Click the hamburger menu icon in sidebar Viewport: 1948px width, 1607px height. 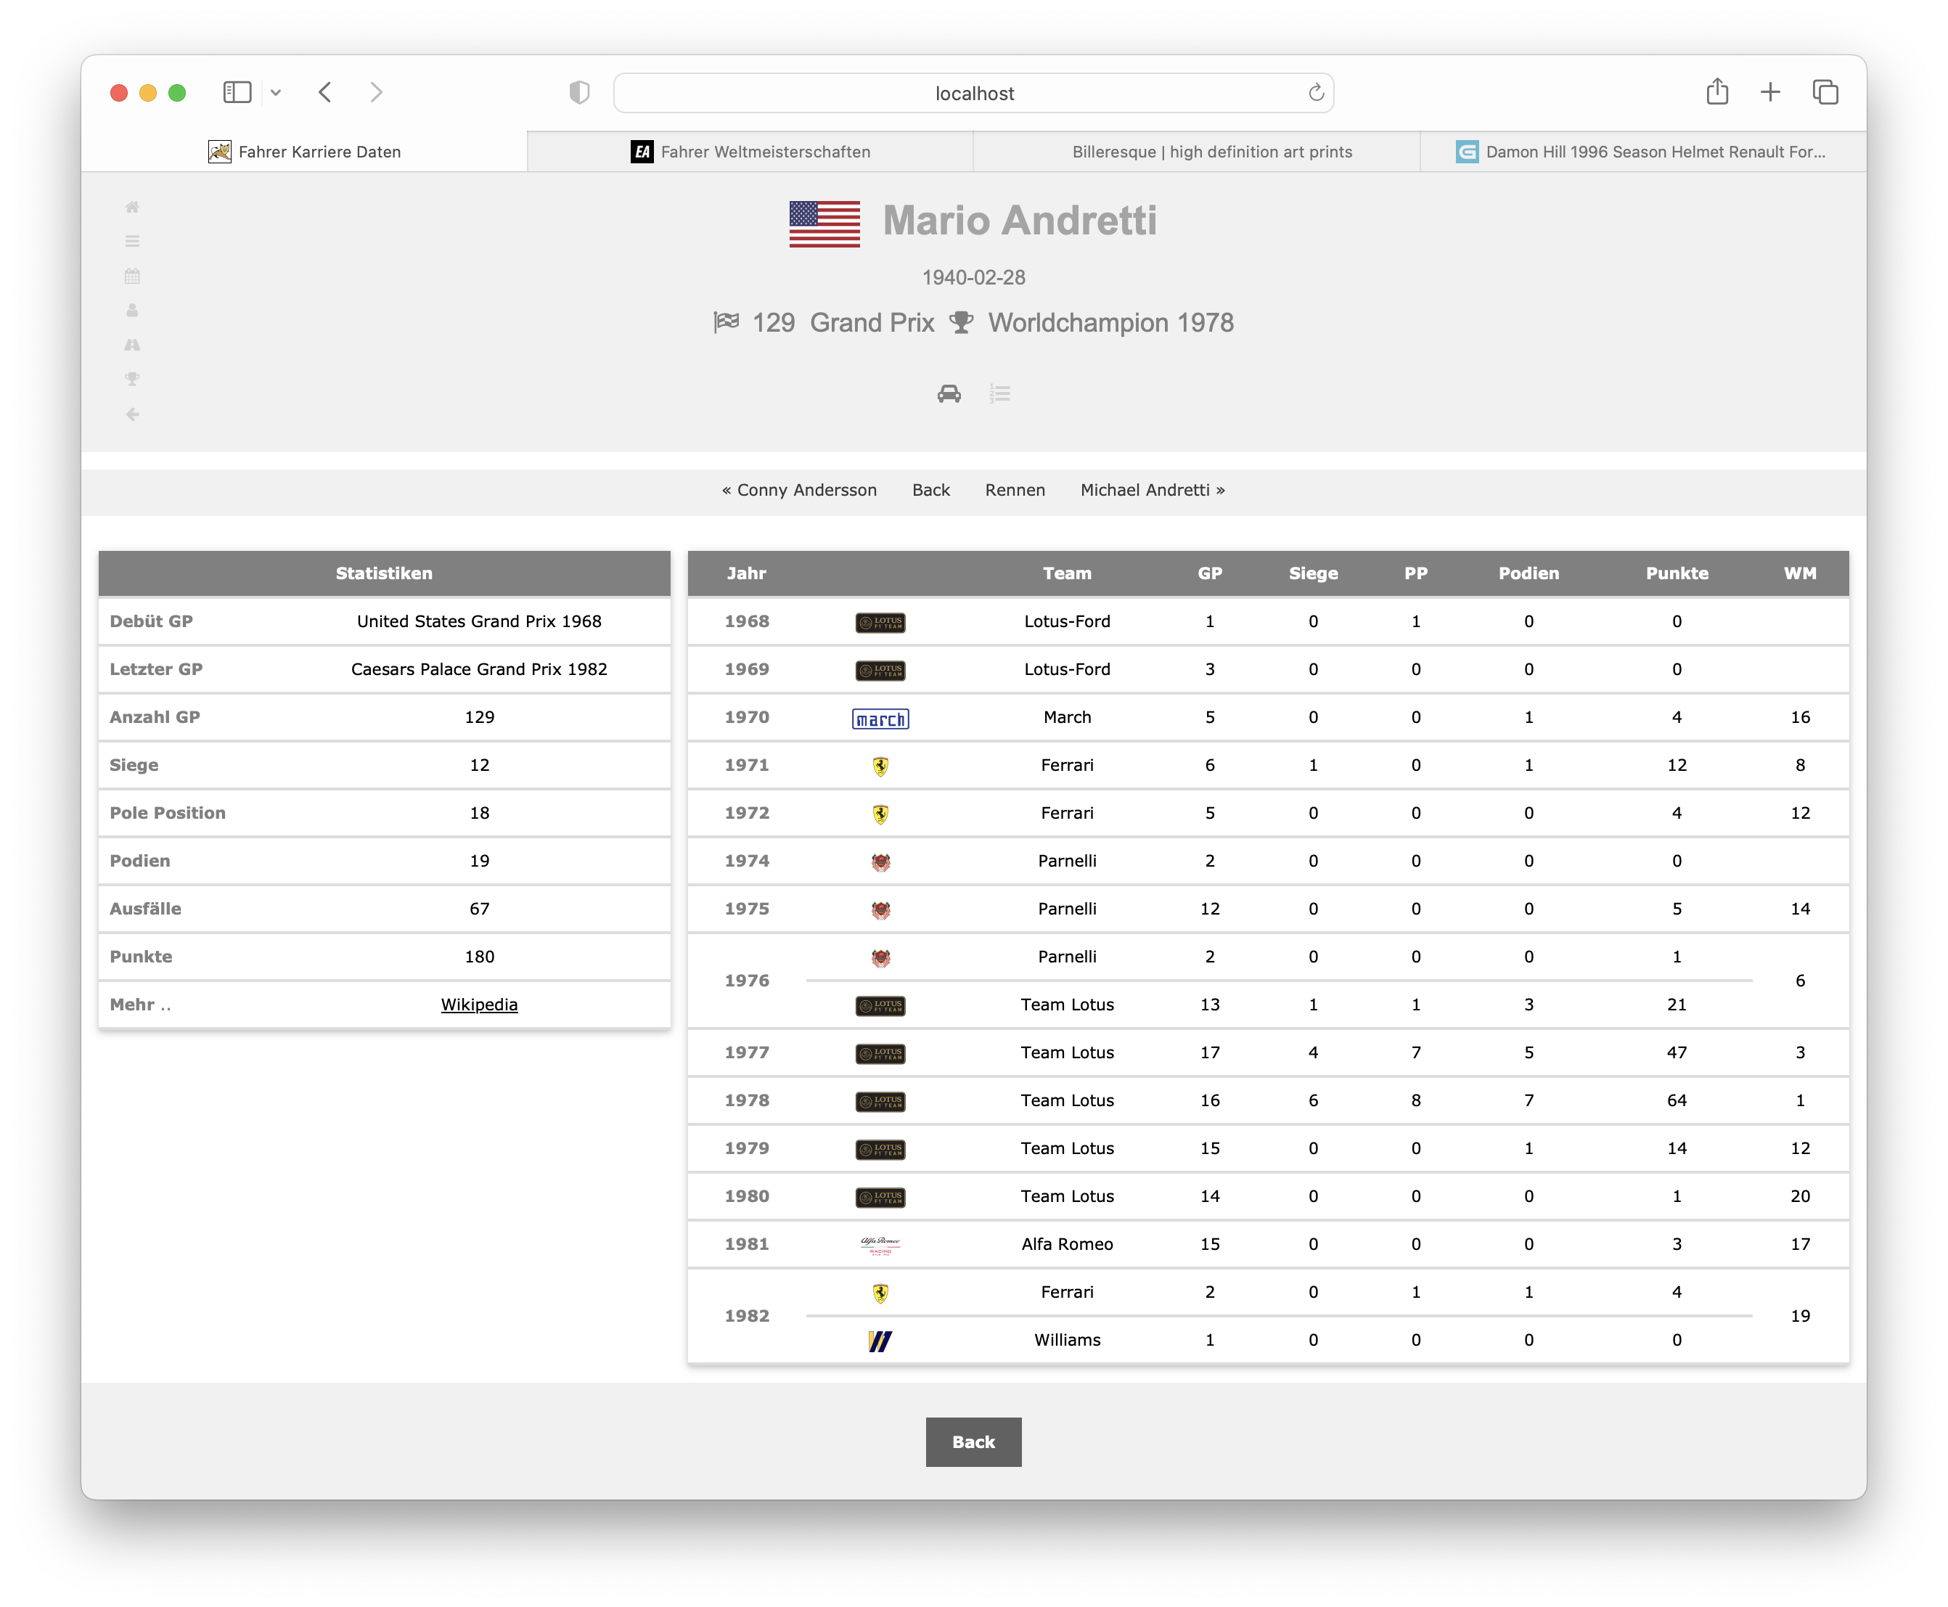(x=132, y=242)
